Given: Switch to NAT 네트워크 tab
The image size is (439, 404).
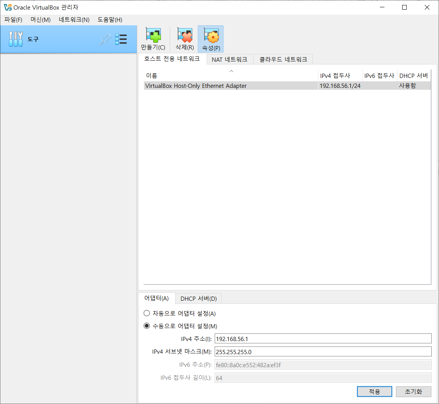Looking at the screenshot, I should point(230,59).
